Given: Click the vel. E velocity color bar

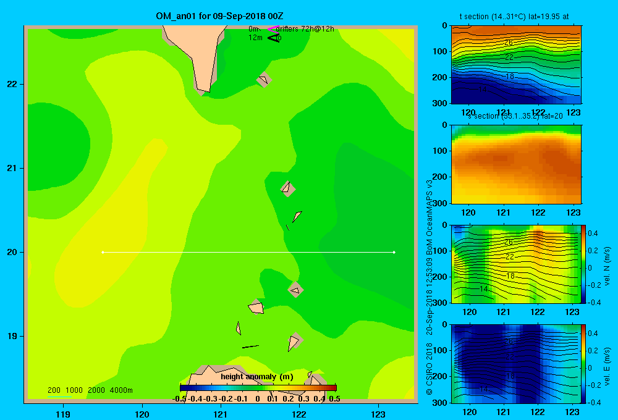Looking at the screenshot, I should pos(584,364).
